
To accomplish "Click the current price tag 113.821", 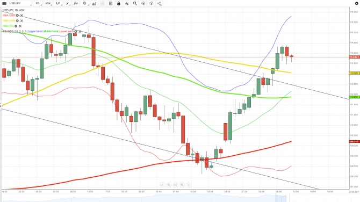I will click(x=354, y=57).
